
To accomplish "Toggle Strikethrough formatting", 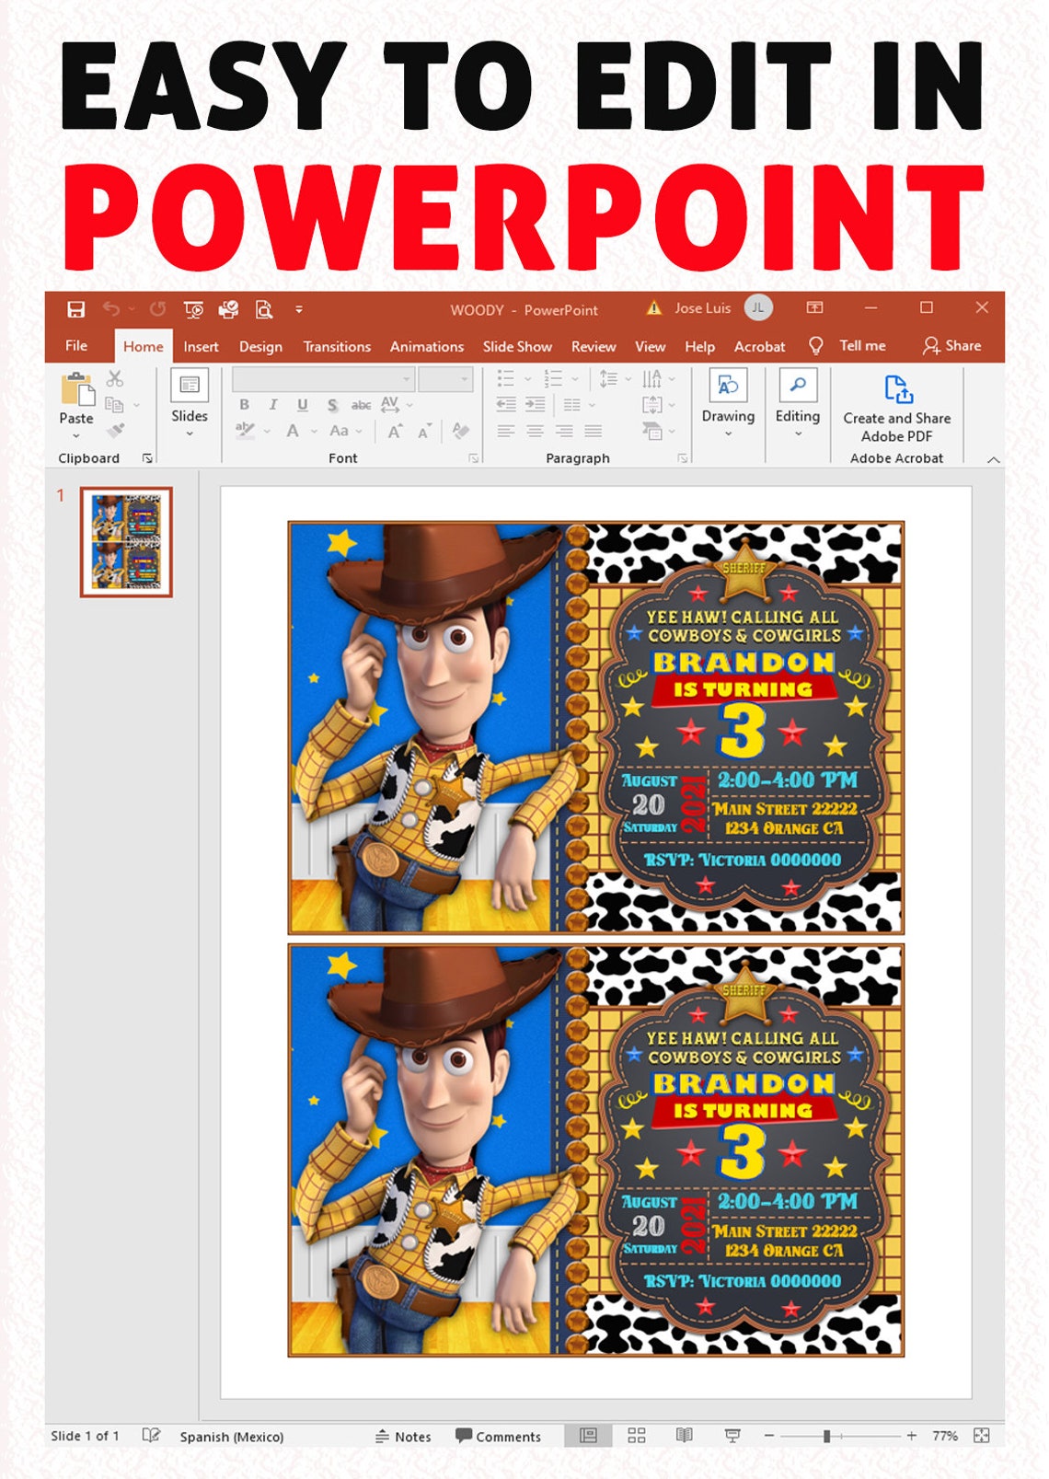I will point(361,404).
